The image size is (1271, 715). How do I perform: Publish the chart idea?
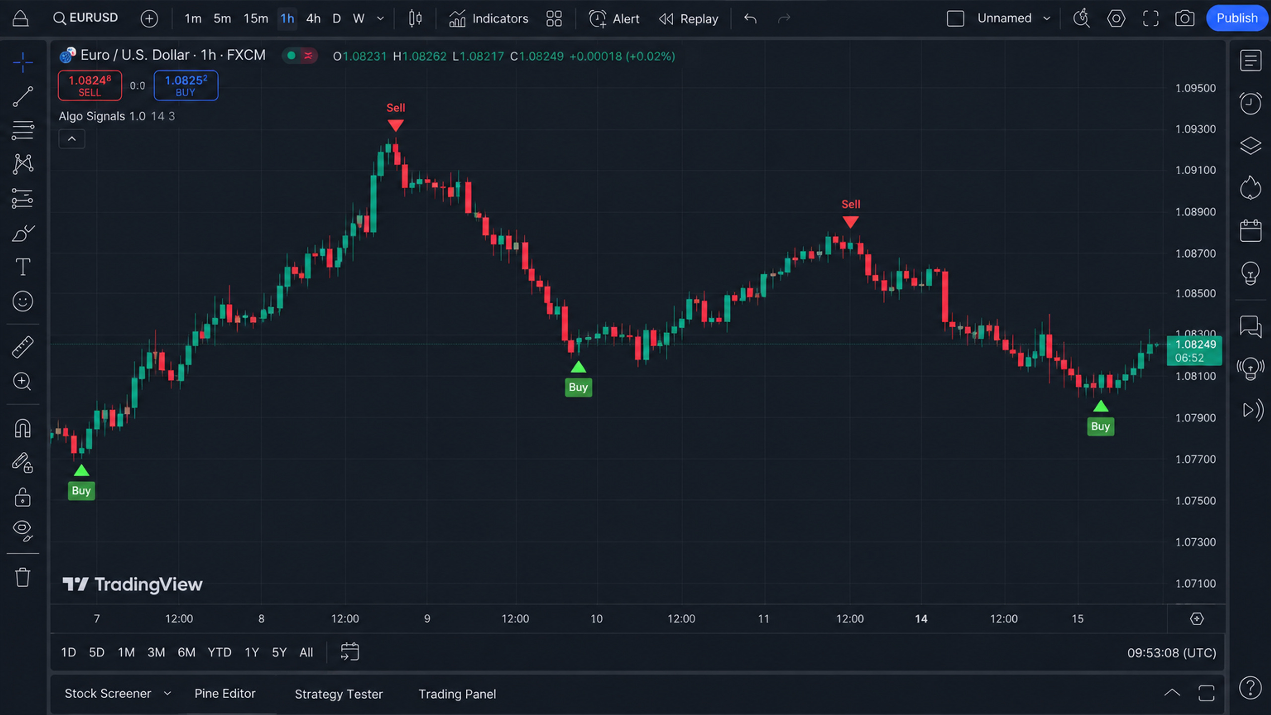pyautogui.click(x=1237, y=18)
